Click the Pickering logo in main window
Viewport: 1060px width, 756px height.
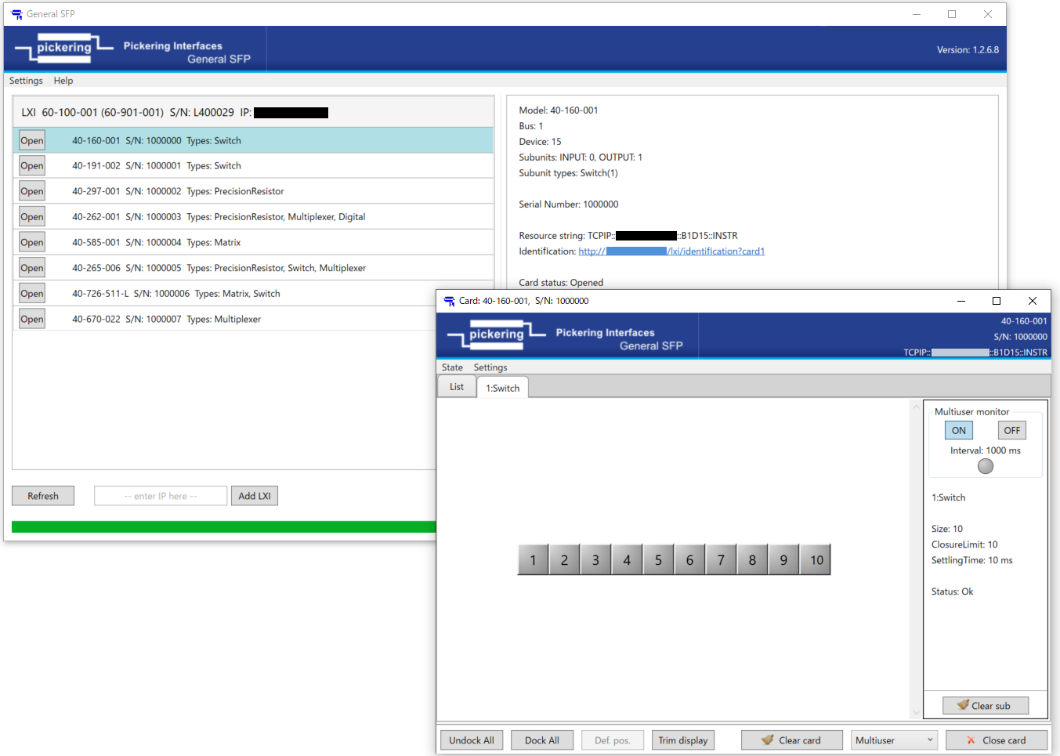64,48
